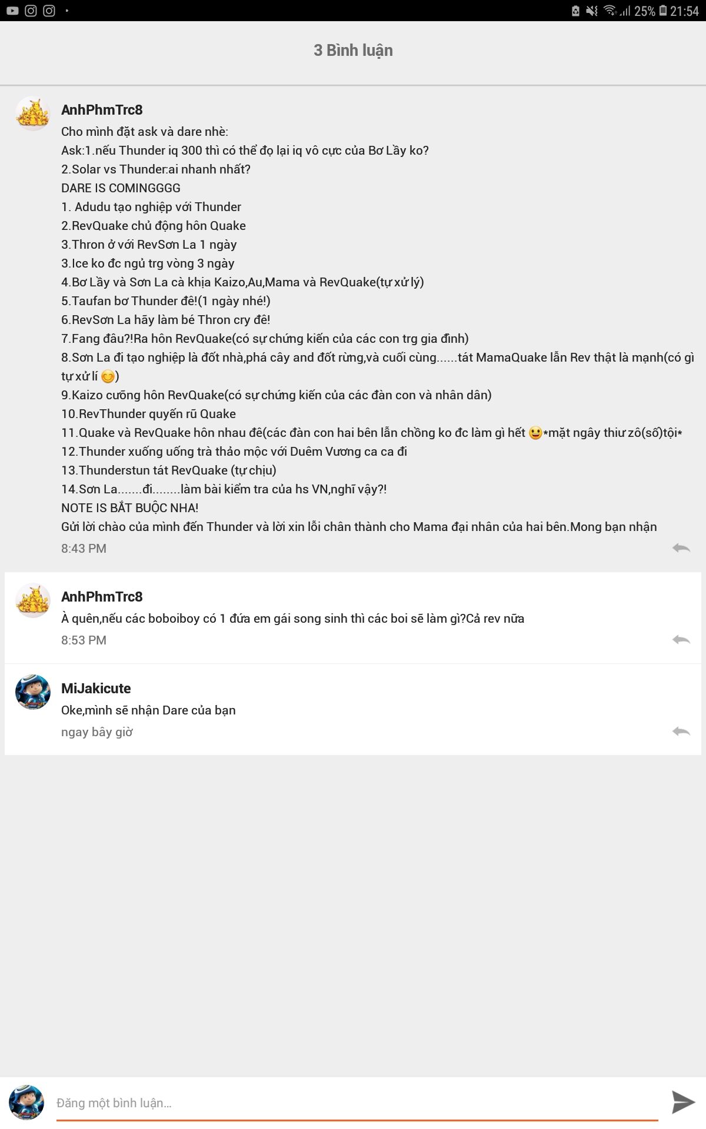
Task: Open MiJakicute username link
Action: point(96,689)
